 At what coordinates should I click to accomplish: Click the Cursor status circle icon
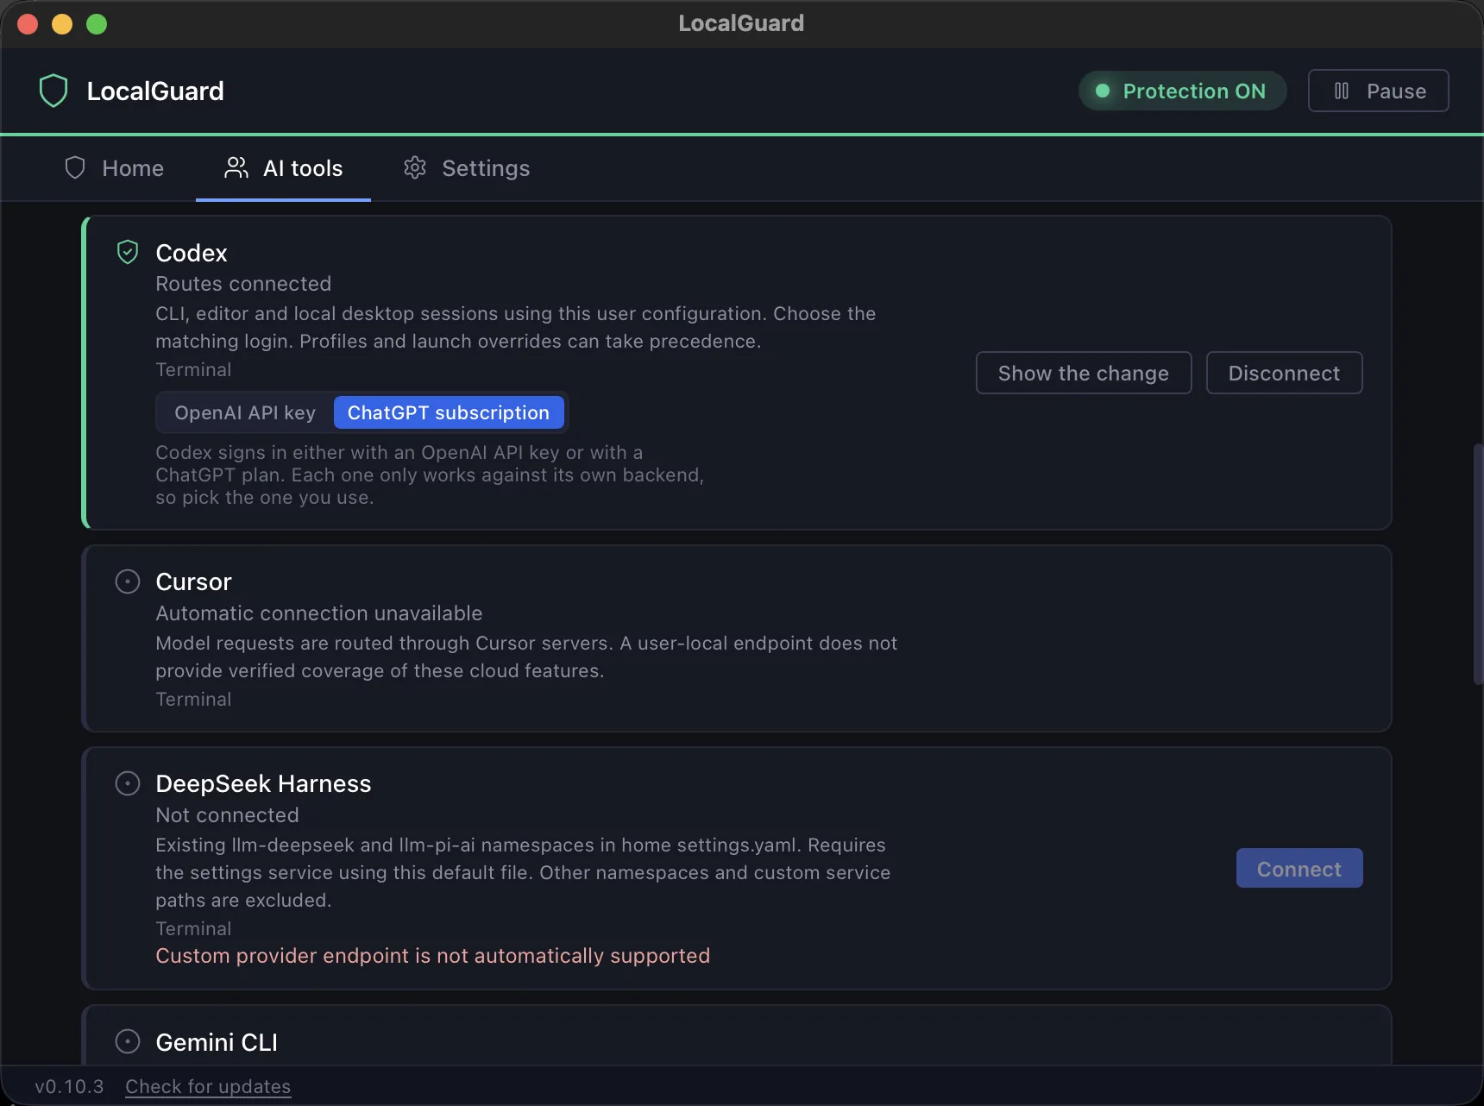click(128, 581)
